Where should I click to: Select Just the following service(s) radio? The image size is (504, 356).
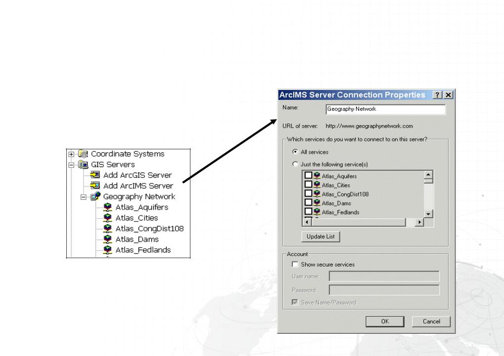tap(295, 164)
